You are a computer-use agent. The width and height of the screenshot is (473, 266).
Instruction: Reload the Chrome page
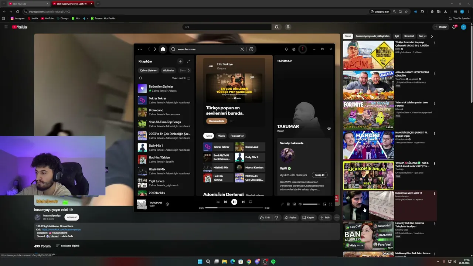coord(17,12)
